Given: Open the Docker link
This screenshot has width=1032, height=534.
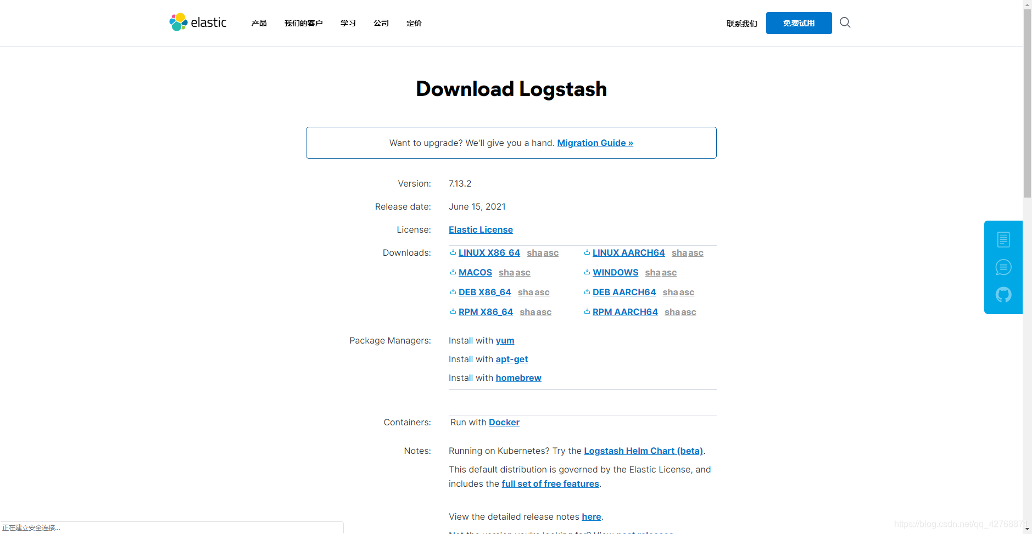Looking at the screenshot, I should point(504,422).
